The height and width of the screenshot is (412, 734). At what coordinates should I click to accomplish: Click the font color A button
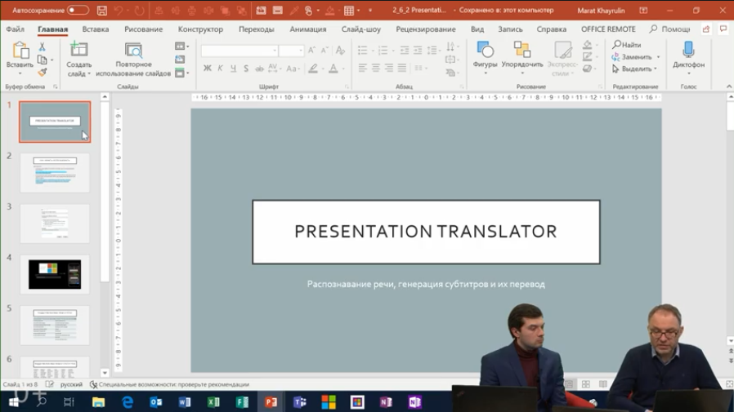pyautogui.click(x=333, y=69)
